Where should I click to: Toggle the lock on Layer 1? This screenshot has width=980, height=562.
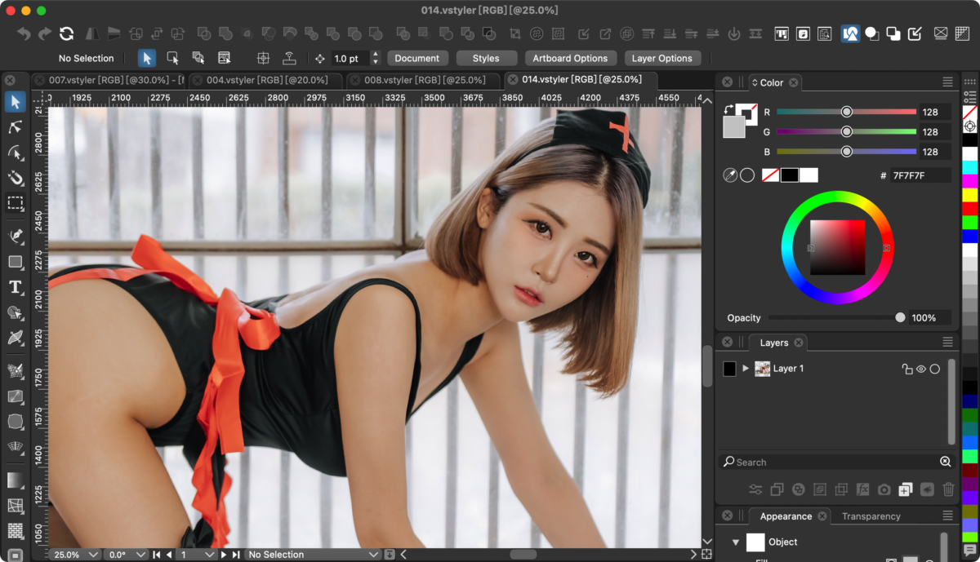coord(906,369)
